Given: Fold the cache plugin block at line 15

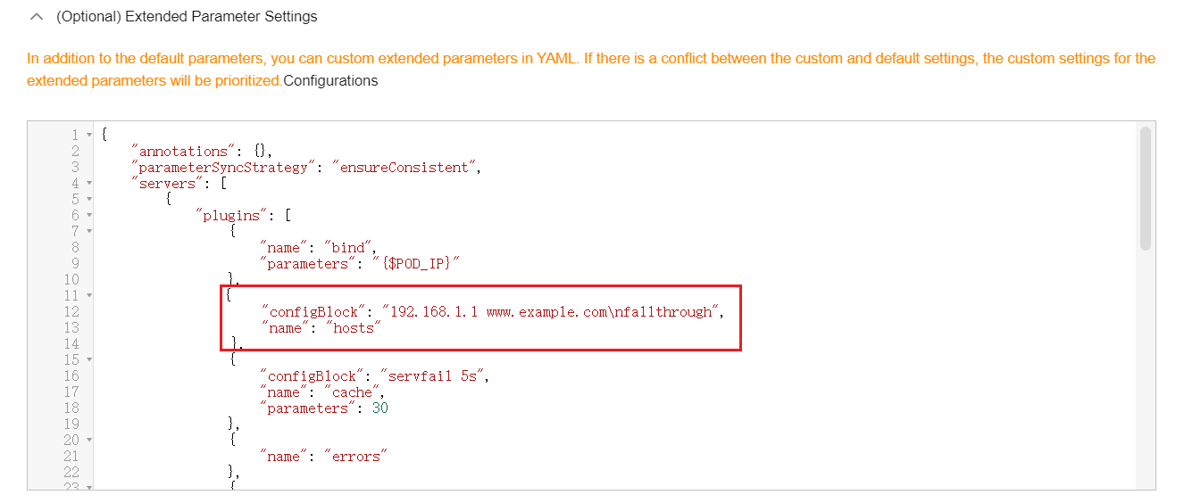Looking at the screenshot, I should (88, 359).
